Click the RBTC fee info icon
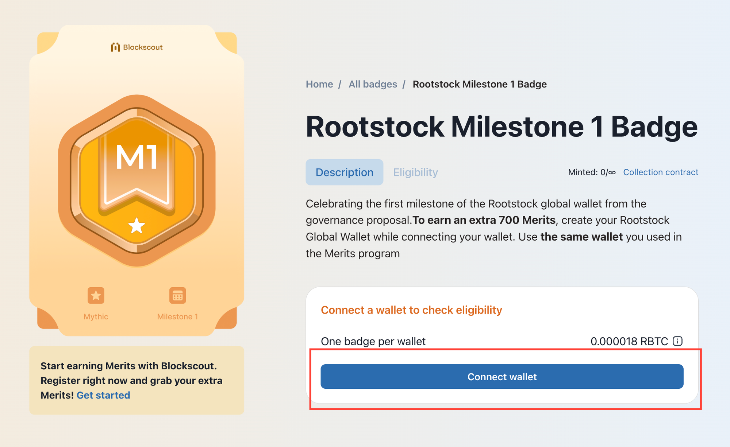The width and height of the screenshot is (730, 447). (677, 341)
